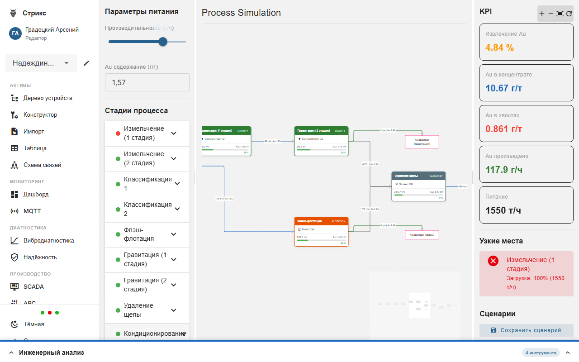This screenshot has height=362, width=579.
Task: Click the reset/refresh diagram icon
Action: 569,14
